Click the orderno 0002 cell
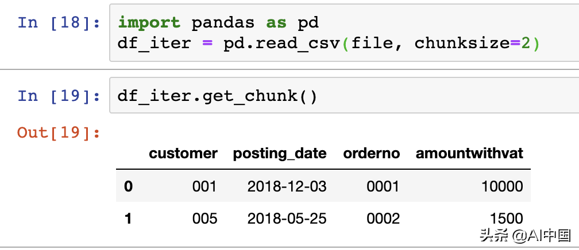This screenshot has height=250, width=579. (x=383, y=219)
